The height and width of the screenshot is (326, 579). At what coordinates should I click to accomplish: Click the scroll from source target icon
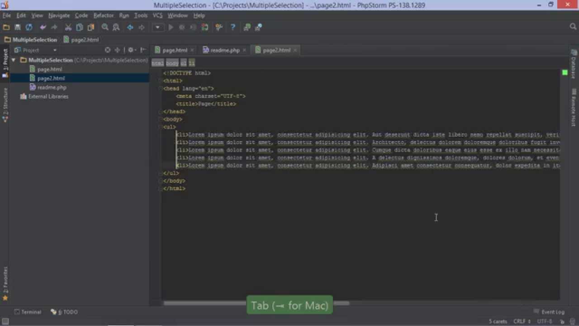[x=108, y=50]
